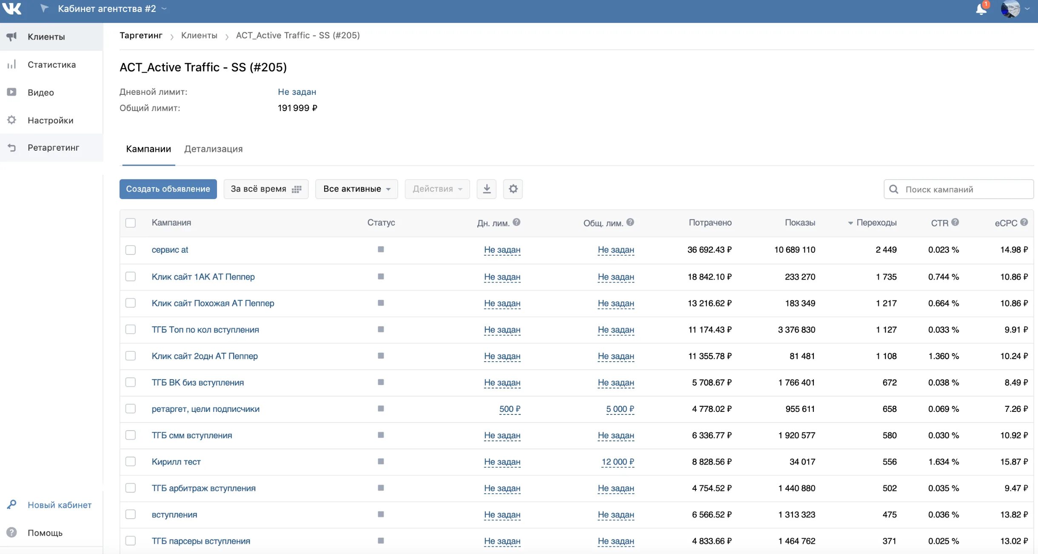Open table column settings gear

(x=513, y=189)
